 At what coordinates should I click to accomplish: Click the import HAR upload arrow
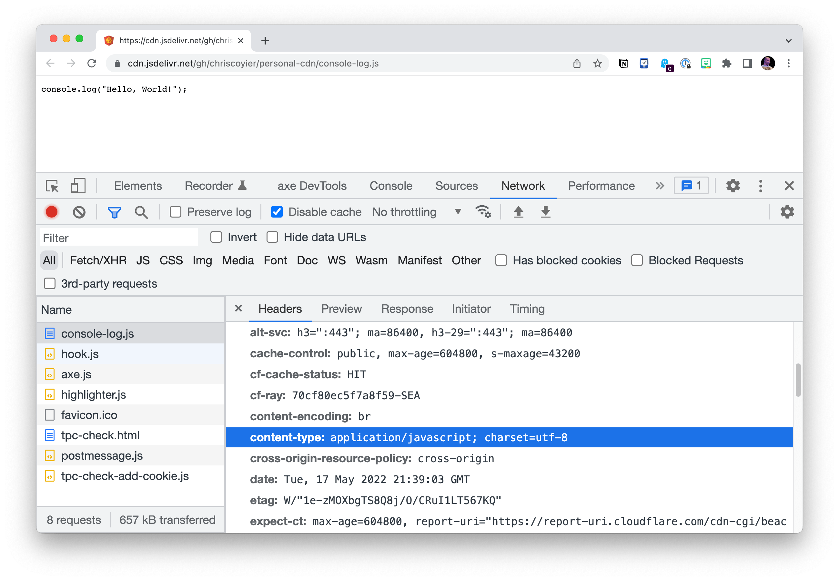(x=518, y=212)
